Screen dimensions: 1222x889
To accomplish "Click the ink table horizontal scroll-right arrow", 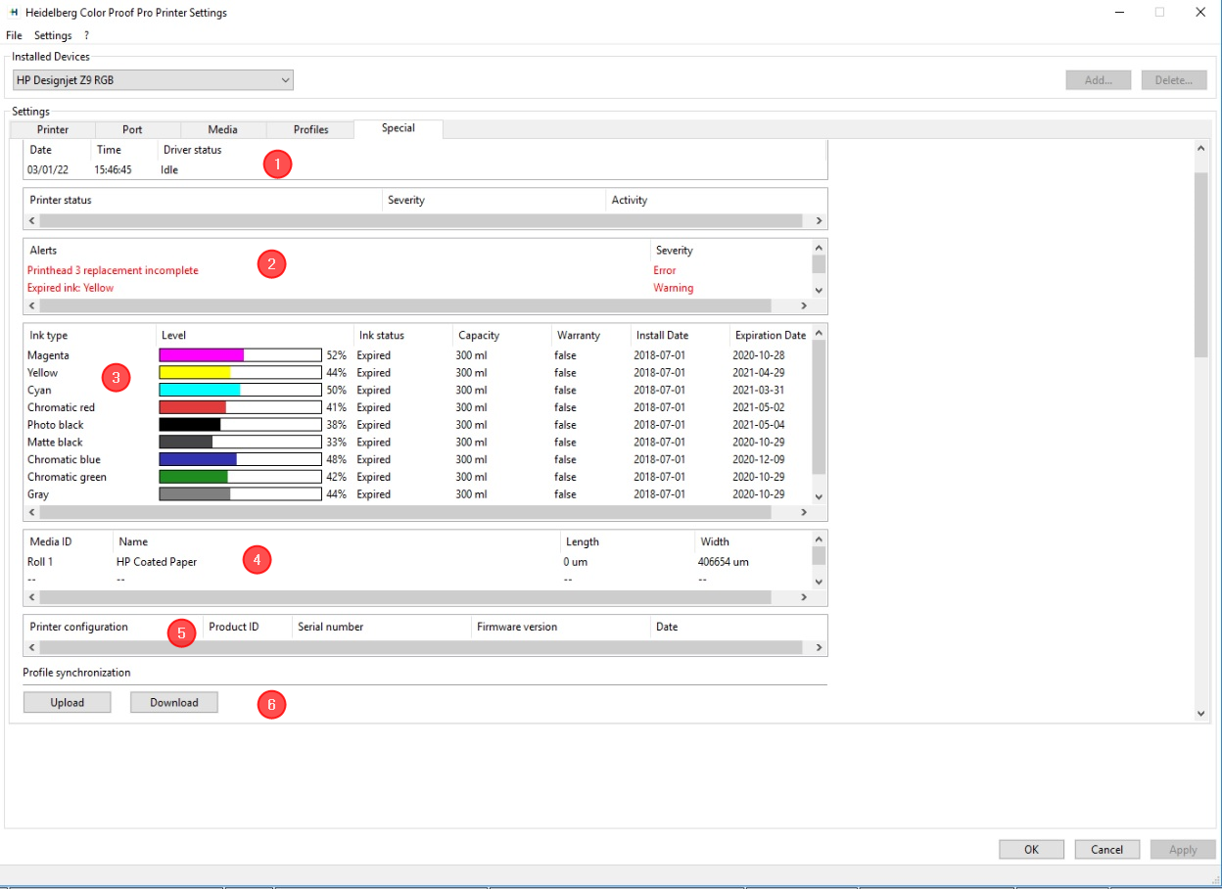I will (804, 512).
